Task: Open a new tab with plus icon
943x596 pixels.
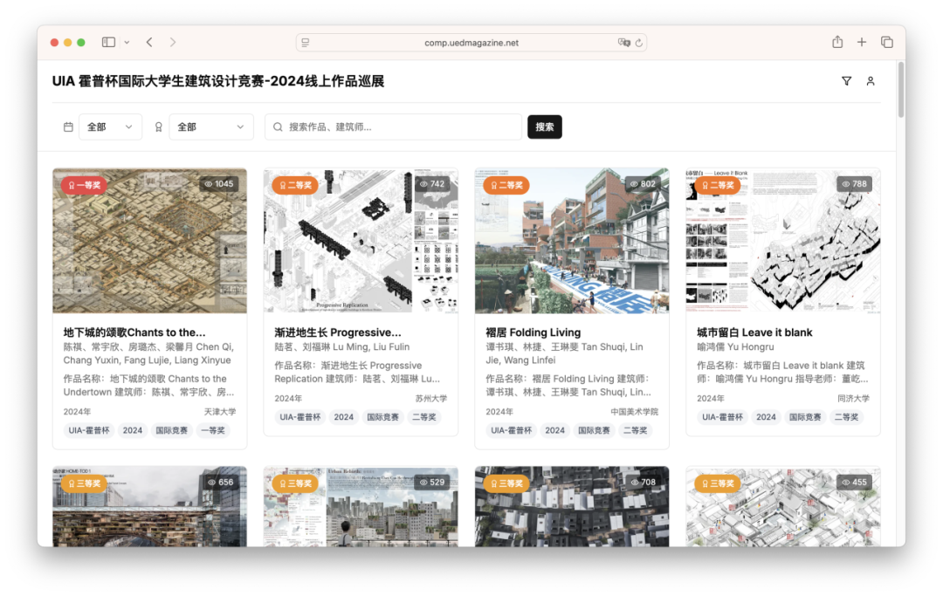Action: [x=862, y=42]
